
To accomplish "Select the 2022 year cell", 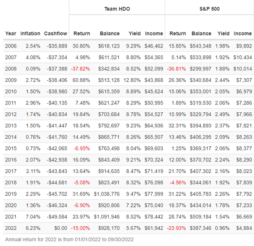I will [x=11, y=228].
